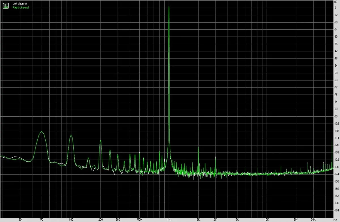The width and height of the screenshot is (340, 222).
Task: Select the Right channel legend label
Action: [x=21, y=8]
